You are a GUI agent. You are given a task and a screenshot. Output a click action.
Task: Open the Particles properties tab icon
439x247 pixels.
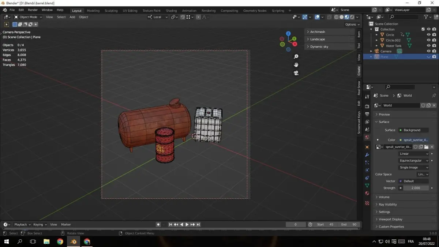(367, 162)
